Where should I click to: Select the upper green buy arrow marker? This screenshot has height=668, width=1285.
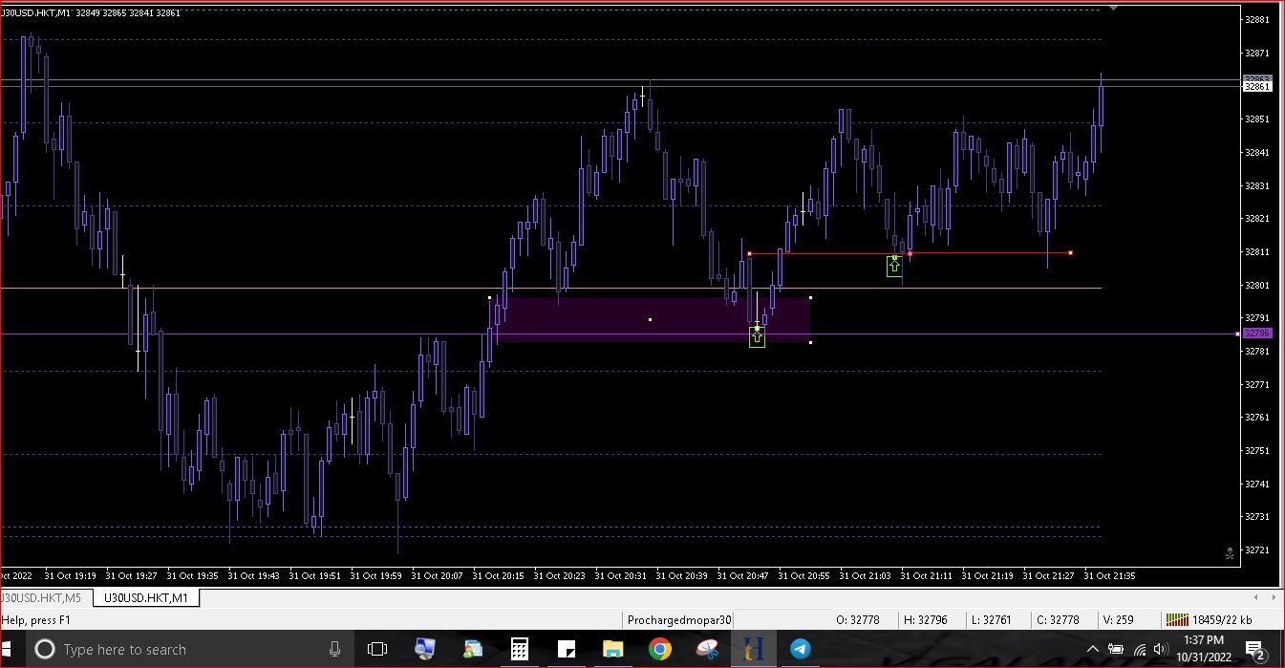[x=894, y=266]
